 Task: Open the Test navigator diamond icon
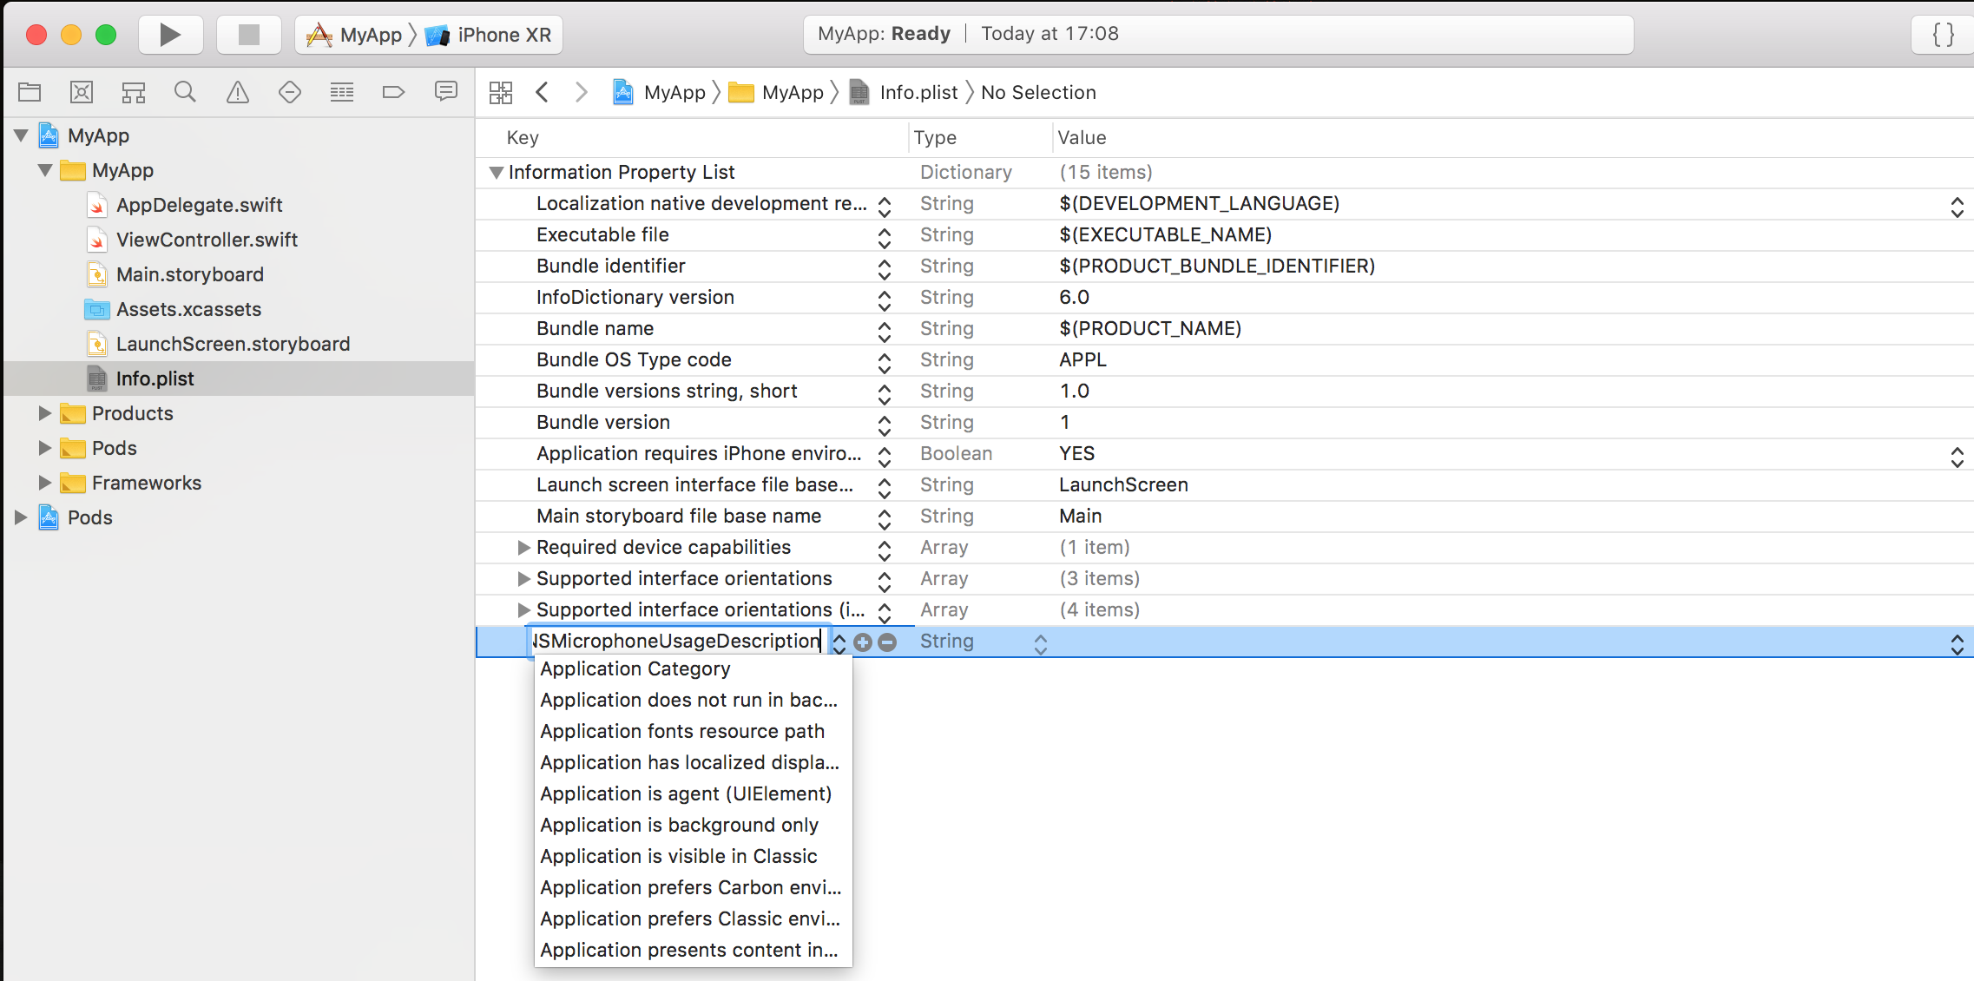point(290,92)
